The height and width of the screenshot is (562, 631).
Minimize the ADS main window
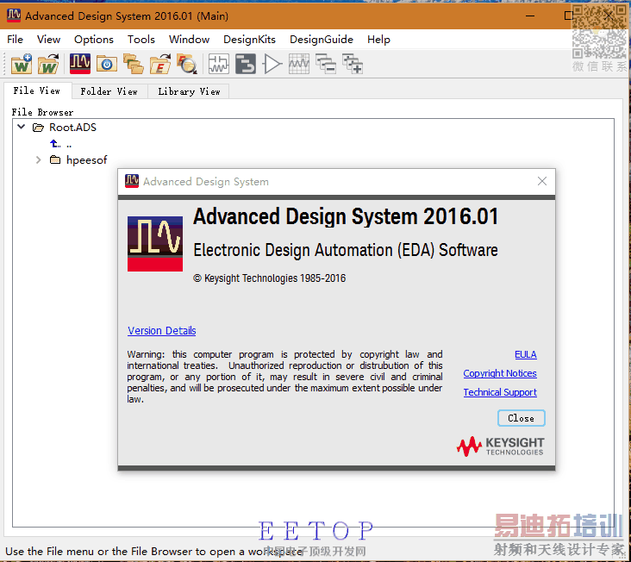click(530, 16)
